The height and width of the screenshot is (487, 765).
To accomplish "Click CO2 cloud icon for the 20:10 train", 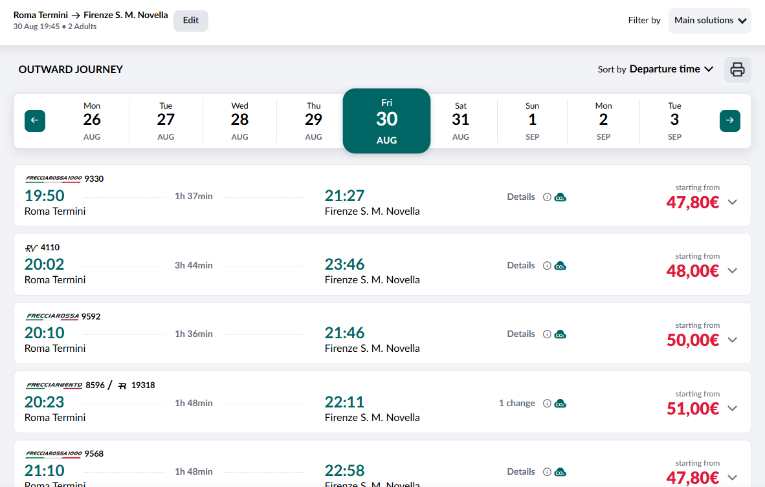I will pos(560,334).
